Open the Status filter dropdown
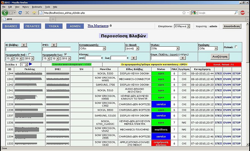Screen dimensions: 250x151 [165, 48]
